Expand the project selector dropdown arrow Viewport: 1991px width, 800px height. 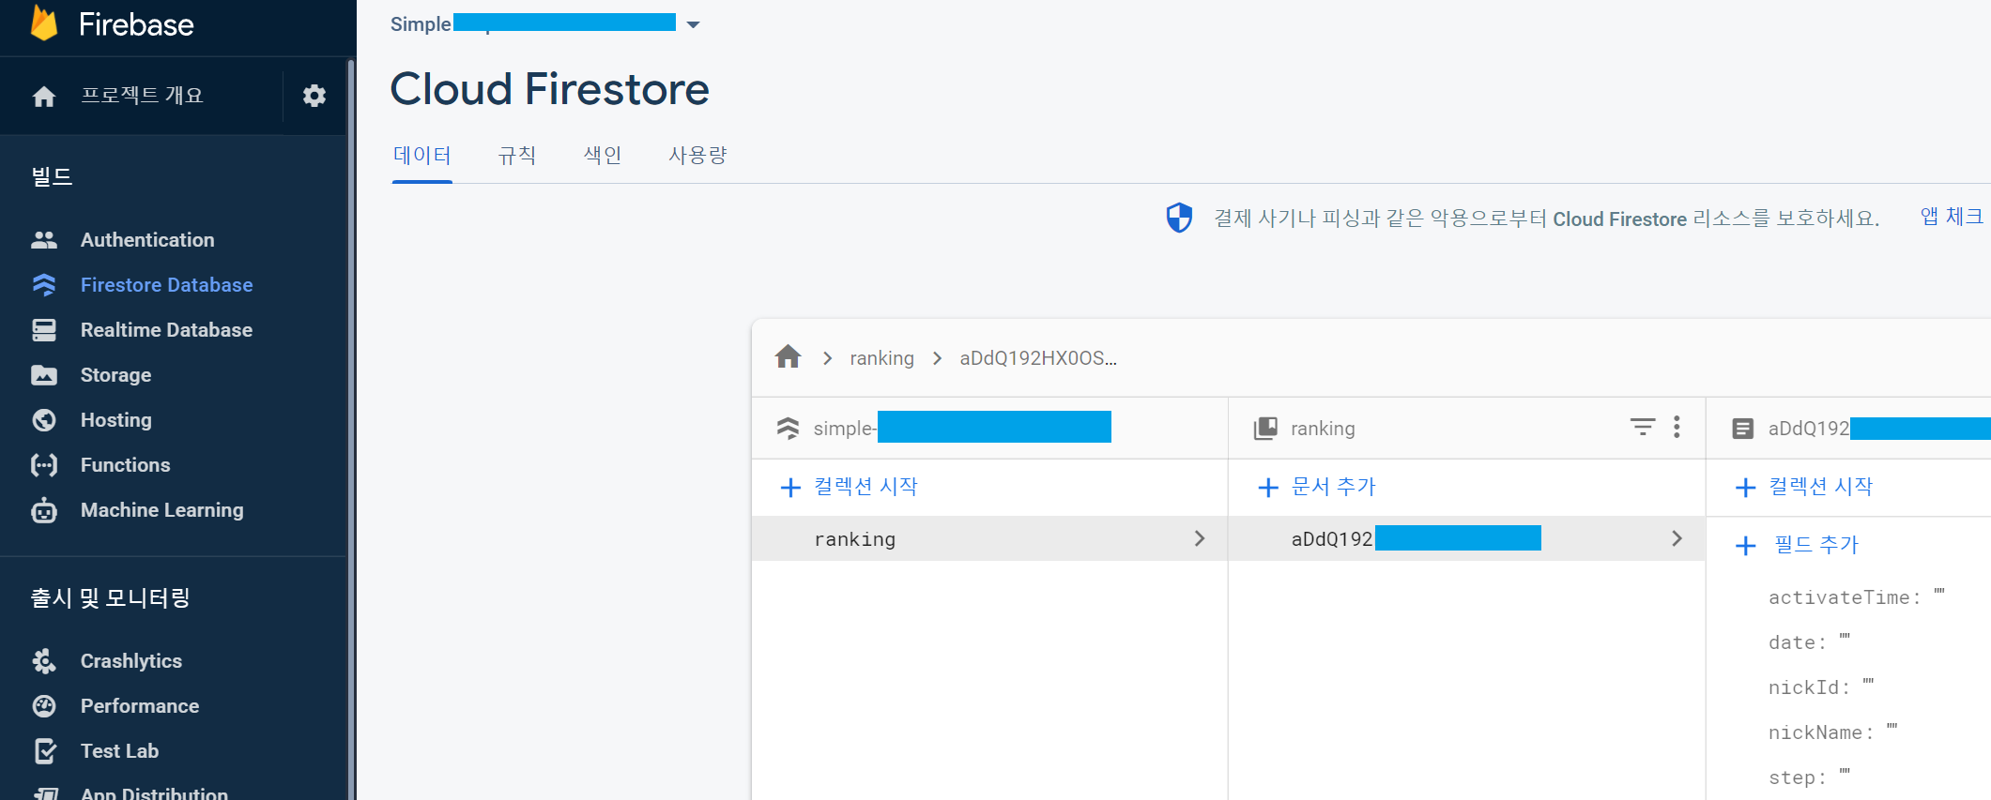coord(694,25)
